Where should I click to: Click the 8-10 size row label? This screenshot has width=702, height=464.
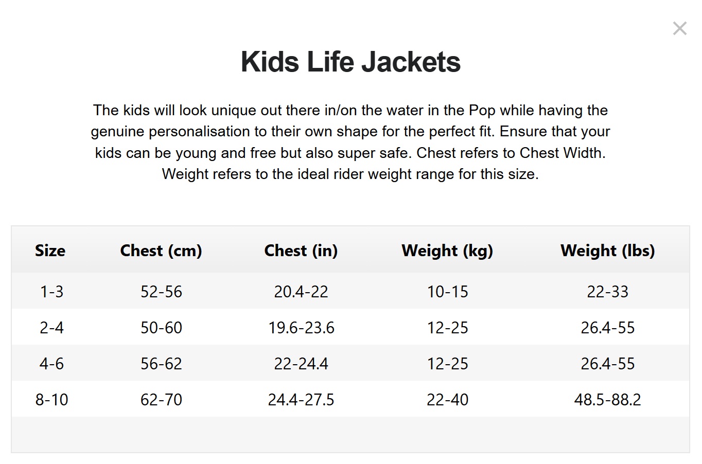pyautogui.click(x=51, y=400)
